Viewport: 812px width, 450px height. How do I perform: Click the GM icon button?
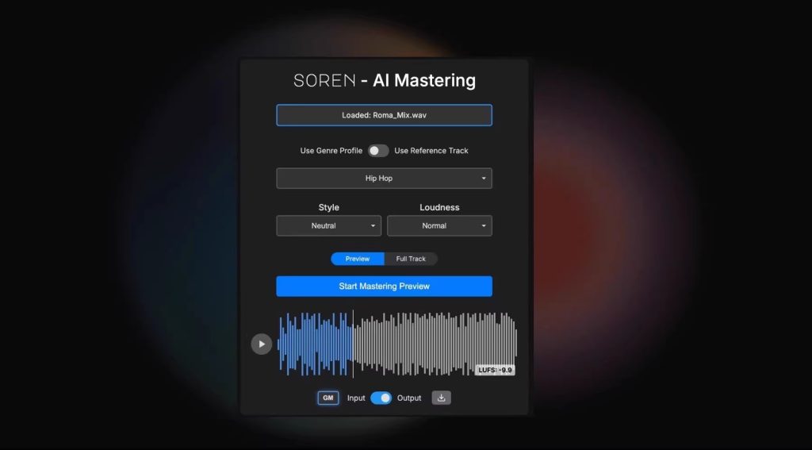[328, 398]
